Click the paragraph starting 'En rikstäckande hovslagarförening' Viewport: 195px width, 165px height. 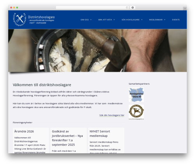pos(61,94)
